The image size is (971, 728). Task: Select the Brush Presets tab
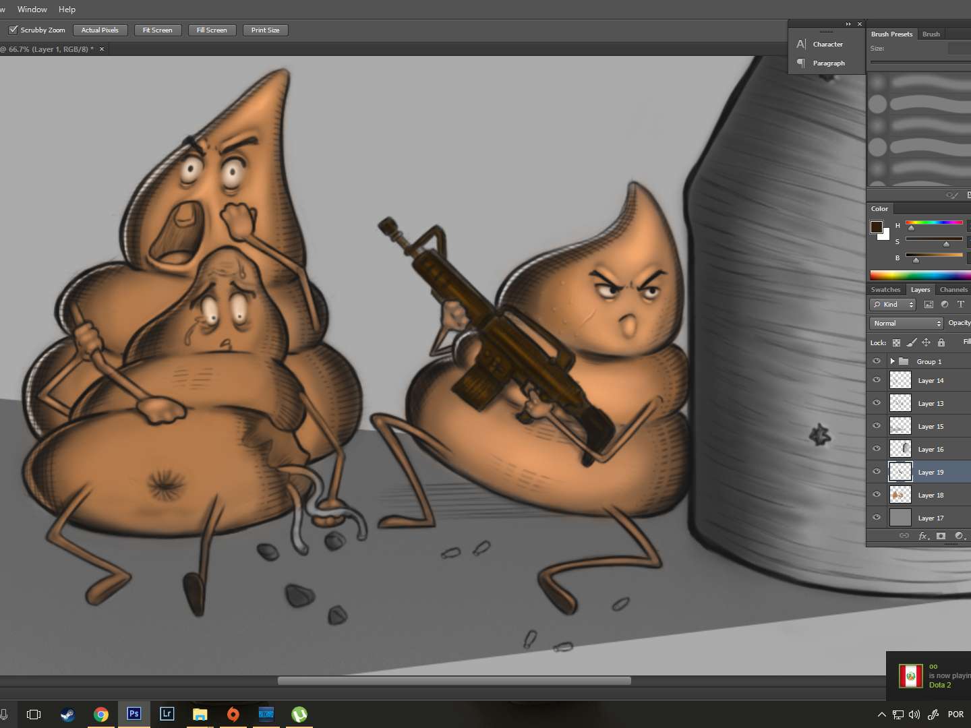pyautogui.click(x=891, y=34)
